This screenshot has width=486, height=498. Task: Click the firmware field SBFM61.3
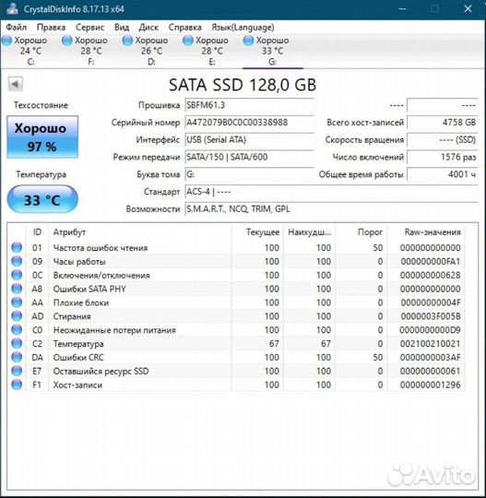(x=249, y=105)
